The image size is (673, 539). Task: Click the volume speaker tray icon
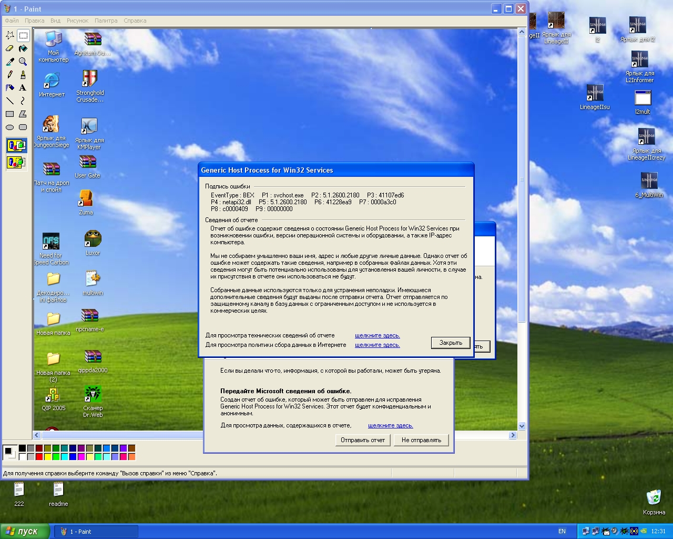coord(615,532)
